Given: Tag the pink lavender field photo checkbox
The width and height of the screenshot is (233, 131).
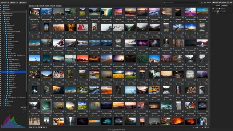Looking at the screenshot, I should (x=195, y=17).
